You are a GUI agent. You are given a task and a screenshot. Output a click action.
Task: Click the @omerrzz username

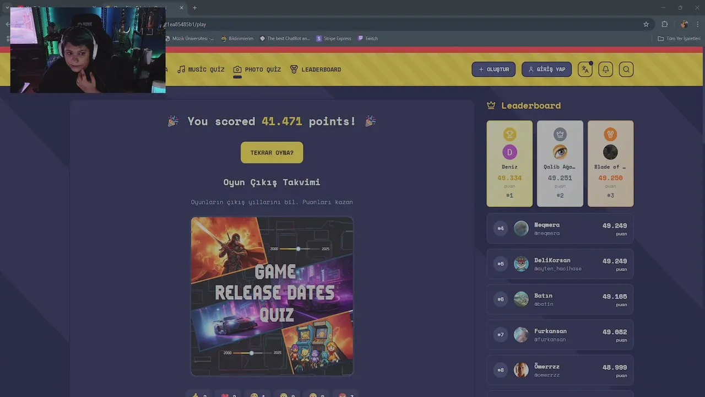pos(547,375)
